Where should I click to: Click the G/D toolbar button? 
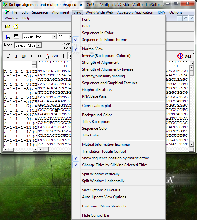pyautogui.click(x=55, y=56)
